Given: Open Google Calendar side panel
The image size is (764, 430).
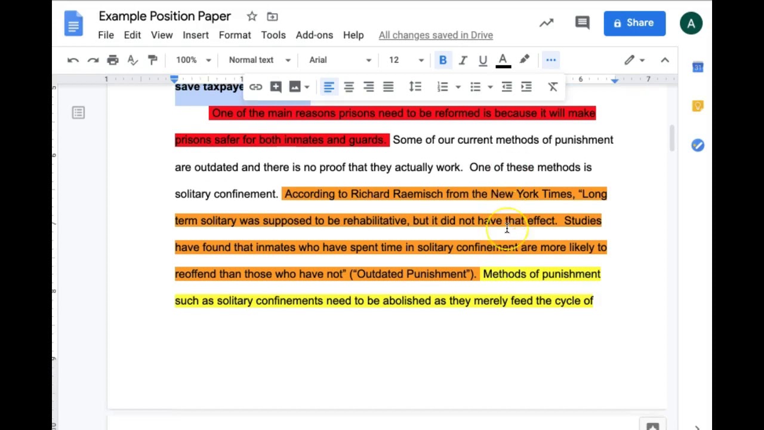Looking at the screenshot, I should point(698,67).
